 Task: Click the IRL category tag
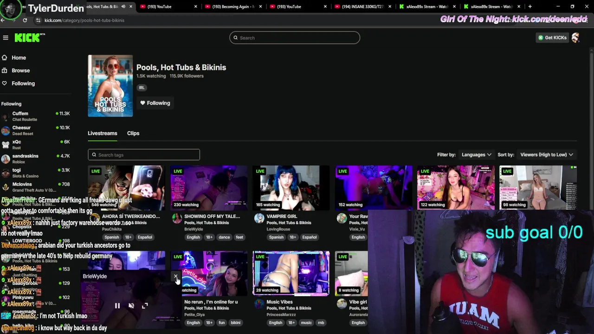142,88
